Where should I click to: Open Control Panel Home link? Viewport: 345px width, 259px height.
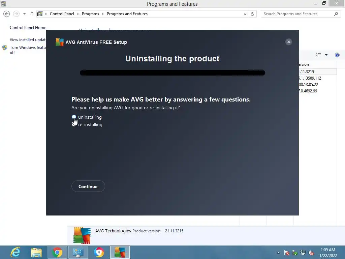pos(28,28)
